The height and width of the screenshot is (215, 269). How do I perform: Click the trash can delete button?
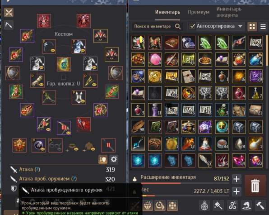coord(255,186)
